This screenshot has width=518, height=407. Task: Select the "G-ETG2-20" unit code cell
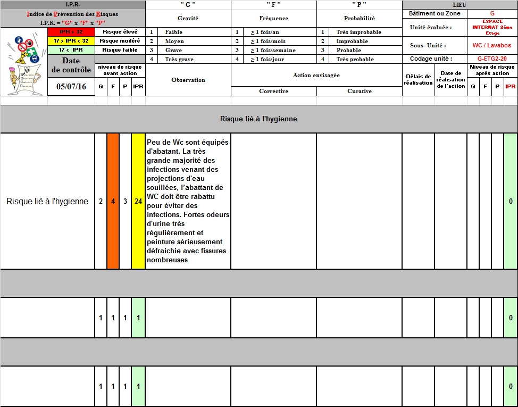[492, 59]
